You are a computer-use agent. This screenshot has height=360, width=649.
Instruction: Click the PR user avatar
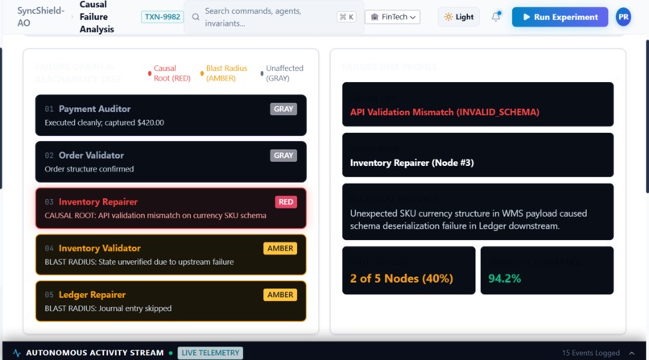[x=623, y=17]
